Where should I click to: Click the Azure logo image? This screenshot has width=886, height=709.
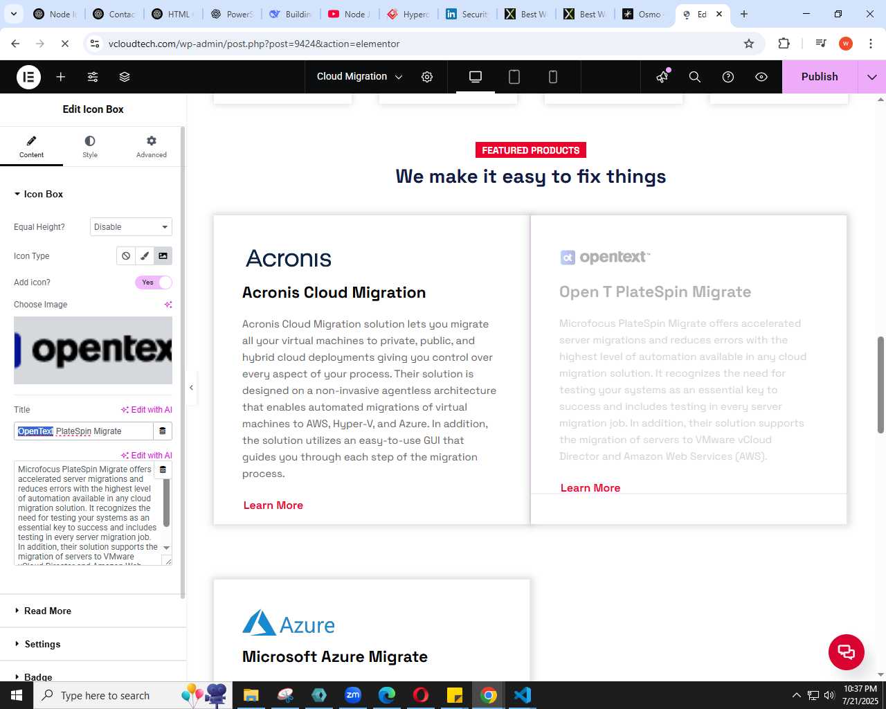[289, 623]
